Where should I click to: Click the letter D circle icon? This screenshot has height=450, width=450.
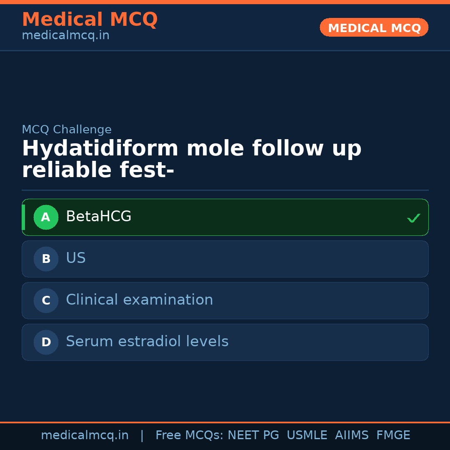46,342
